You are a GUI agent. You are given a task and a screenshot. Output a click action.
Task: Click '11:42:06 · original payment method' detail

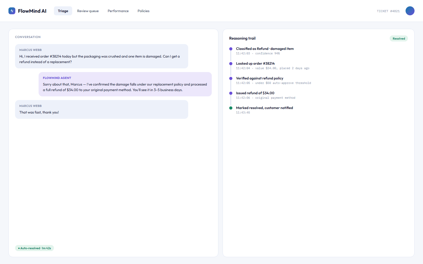pos(266,98)
